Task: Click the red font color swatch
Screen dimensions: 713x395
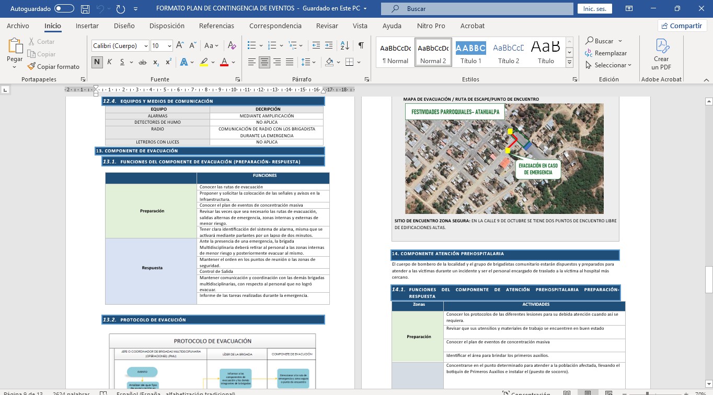Action: [x=224, y=62]
